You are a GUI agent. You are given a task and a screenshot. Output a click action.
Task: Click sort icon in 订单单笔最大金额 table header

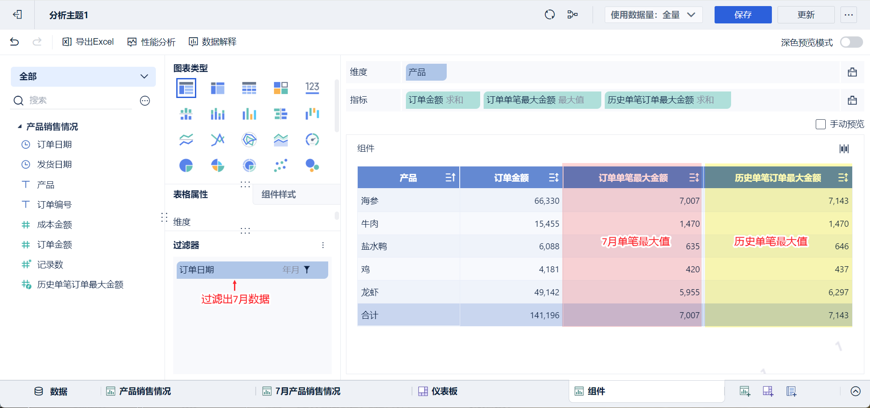click(x=694, y=177)
